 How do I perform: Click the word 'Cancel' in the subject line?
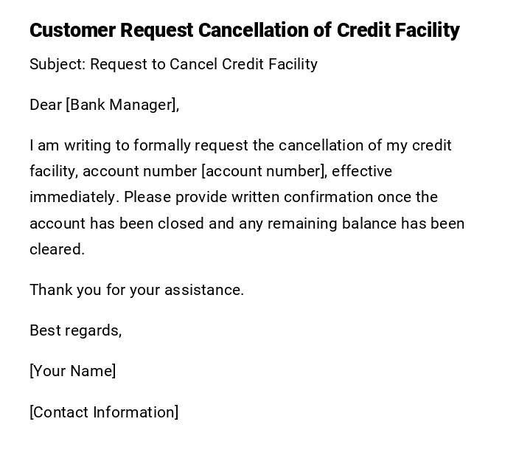tap(193, 64)
